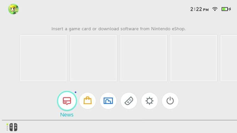Open the Controllers Joy-Con icon
237x133 pixels.
(x=129, y=101)
